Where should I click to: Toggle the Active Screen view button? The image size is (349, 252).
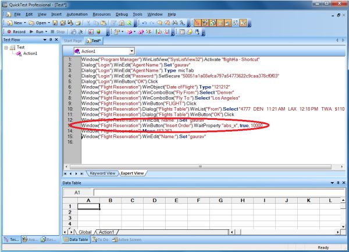click(227, 23)
